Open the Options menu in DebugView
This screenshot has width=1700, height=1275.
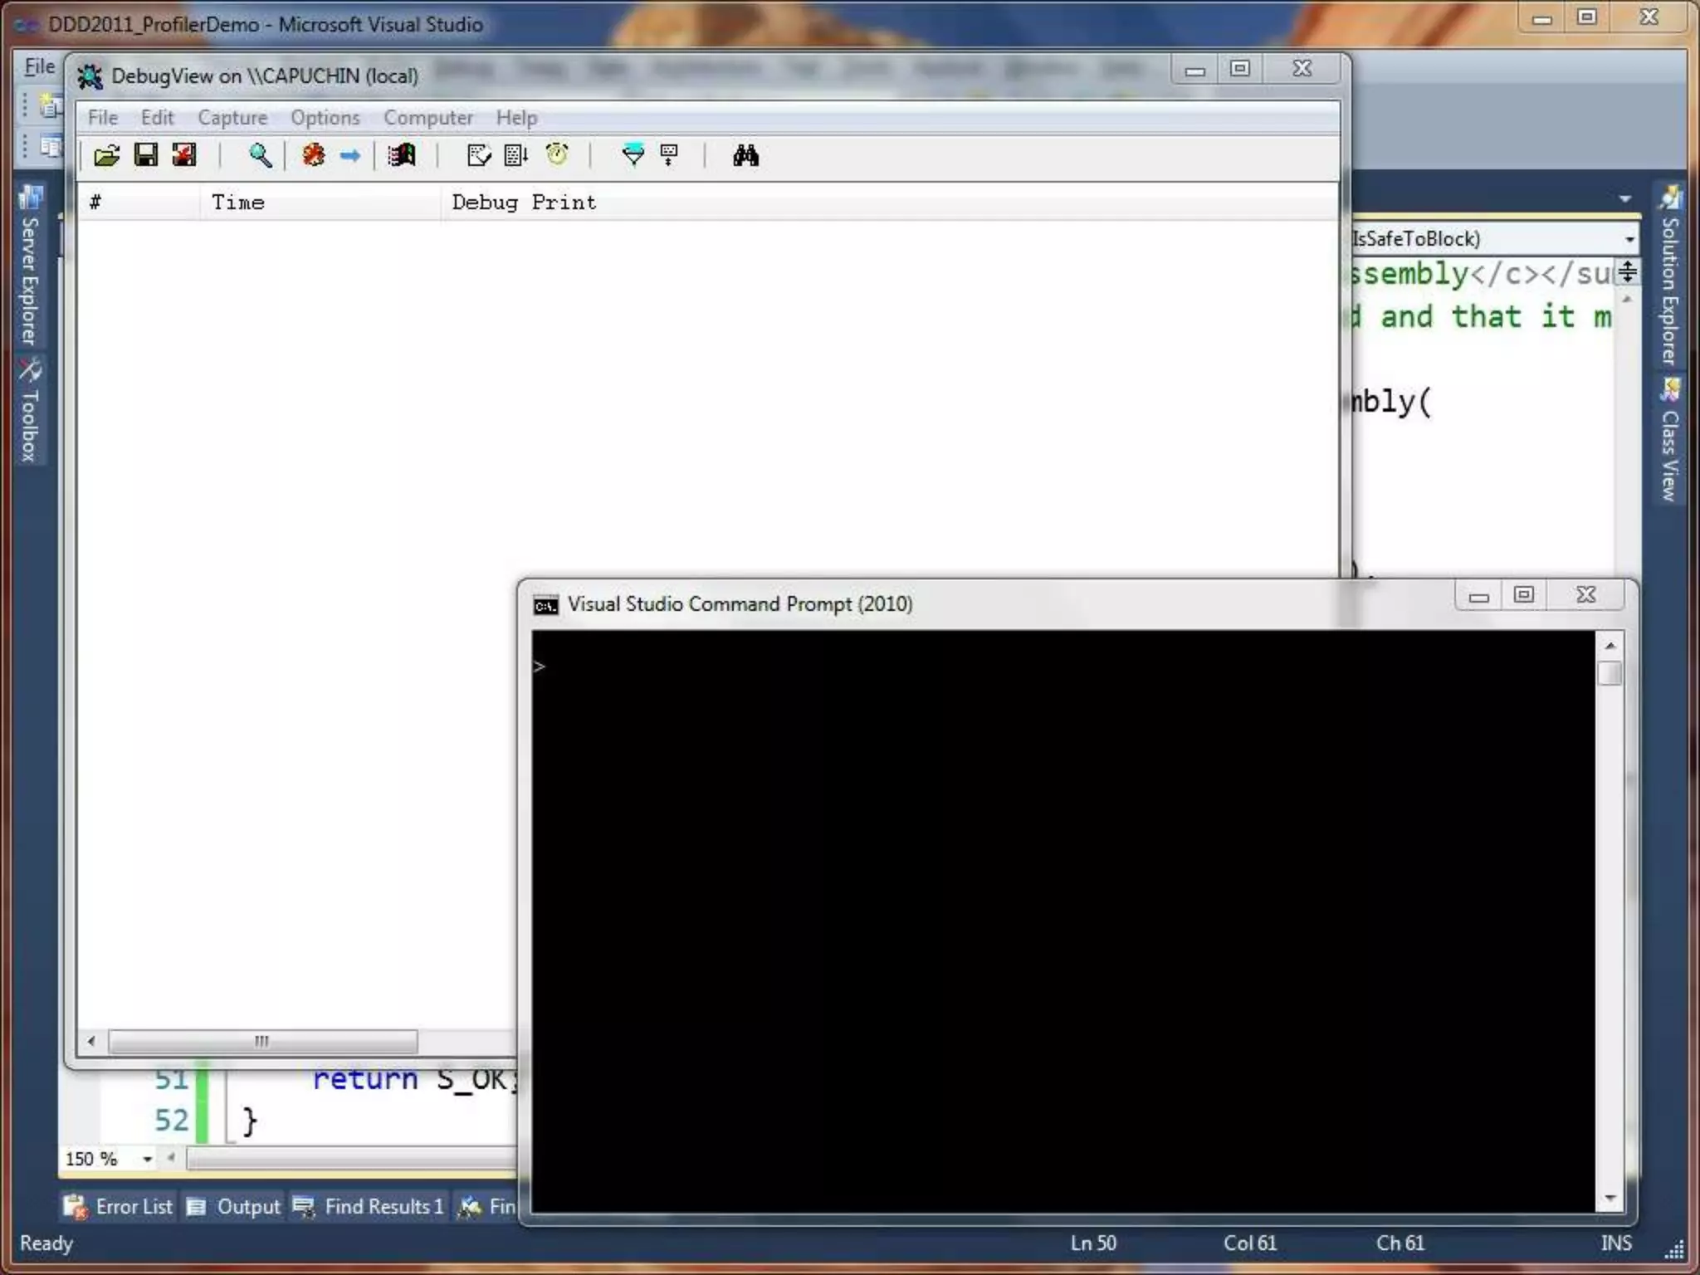point(325,118)
